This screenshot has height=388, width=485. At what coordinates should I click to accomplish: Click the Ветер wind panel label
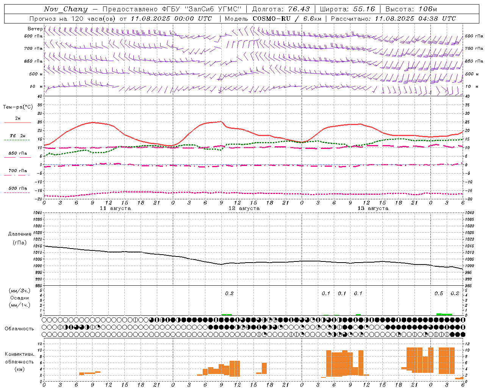[35, 29]
